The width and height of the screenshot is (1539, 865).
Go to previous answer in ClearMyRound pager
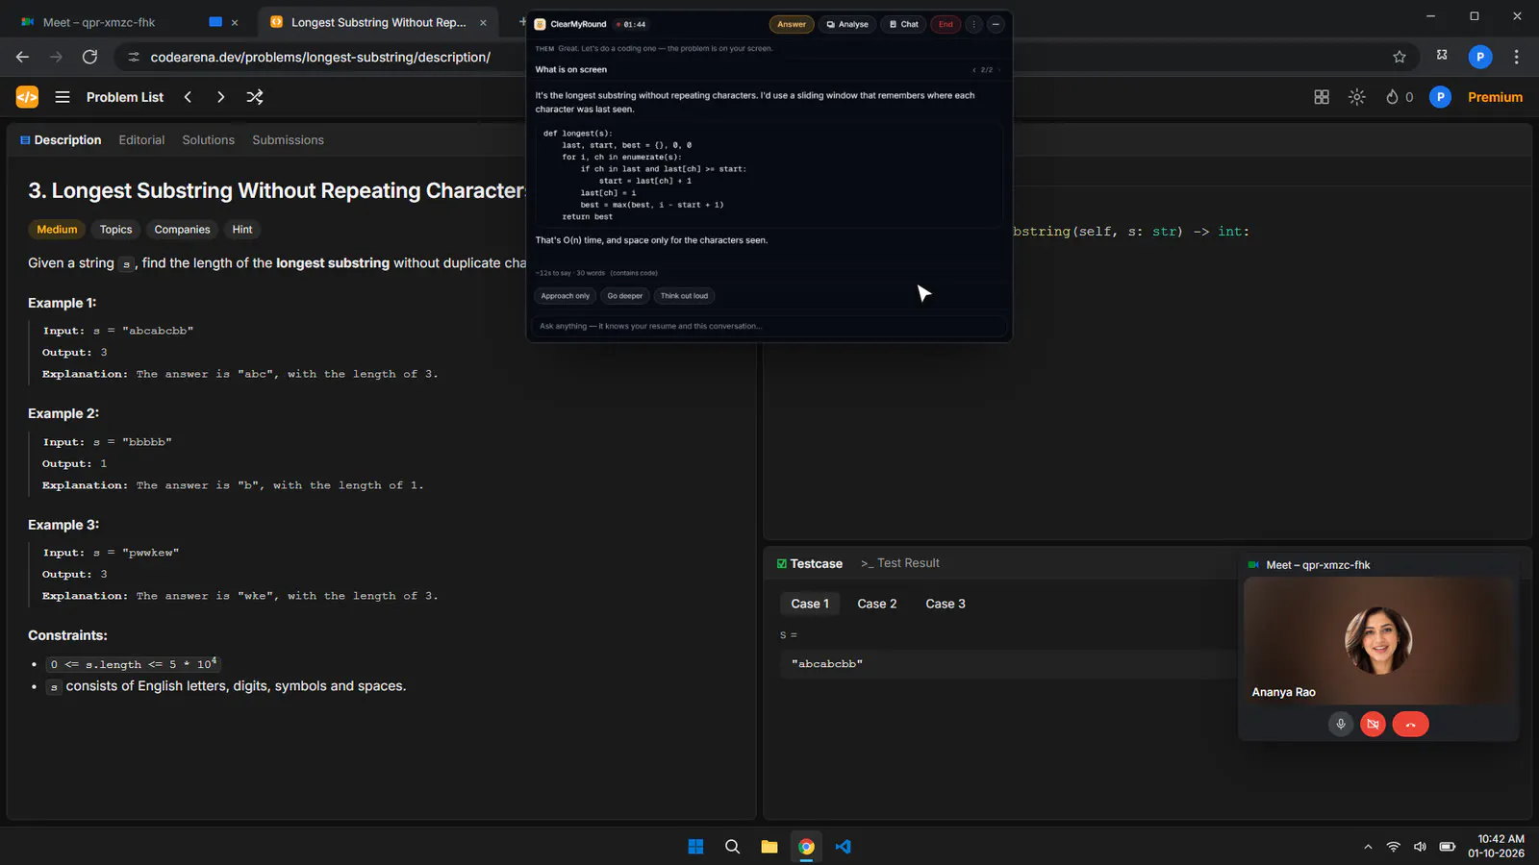pos(974,70)
